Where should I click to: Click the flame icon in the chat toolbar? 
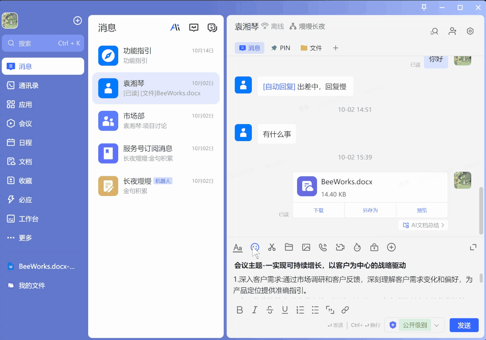357,247
